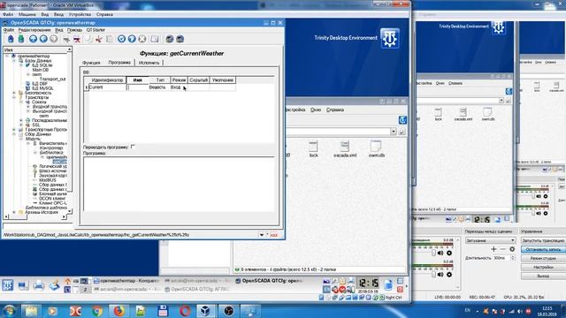Collapse the 'Сбор Данных' tree node

click(x=14, y=134)
